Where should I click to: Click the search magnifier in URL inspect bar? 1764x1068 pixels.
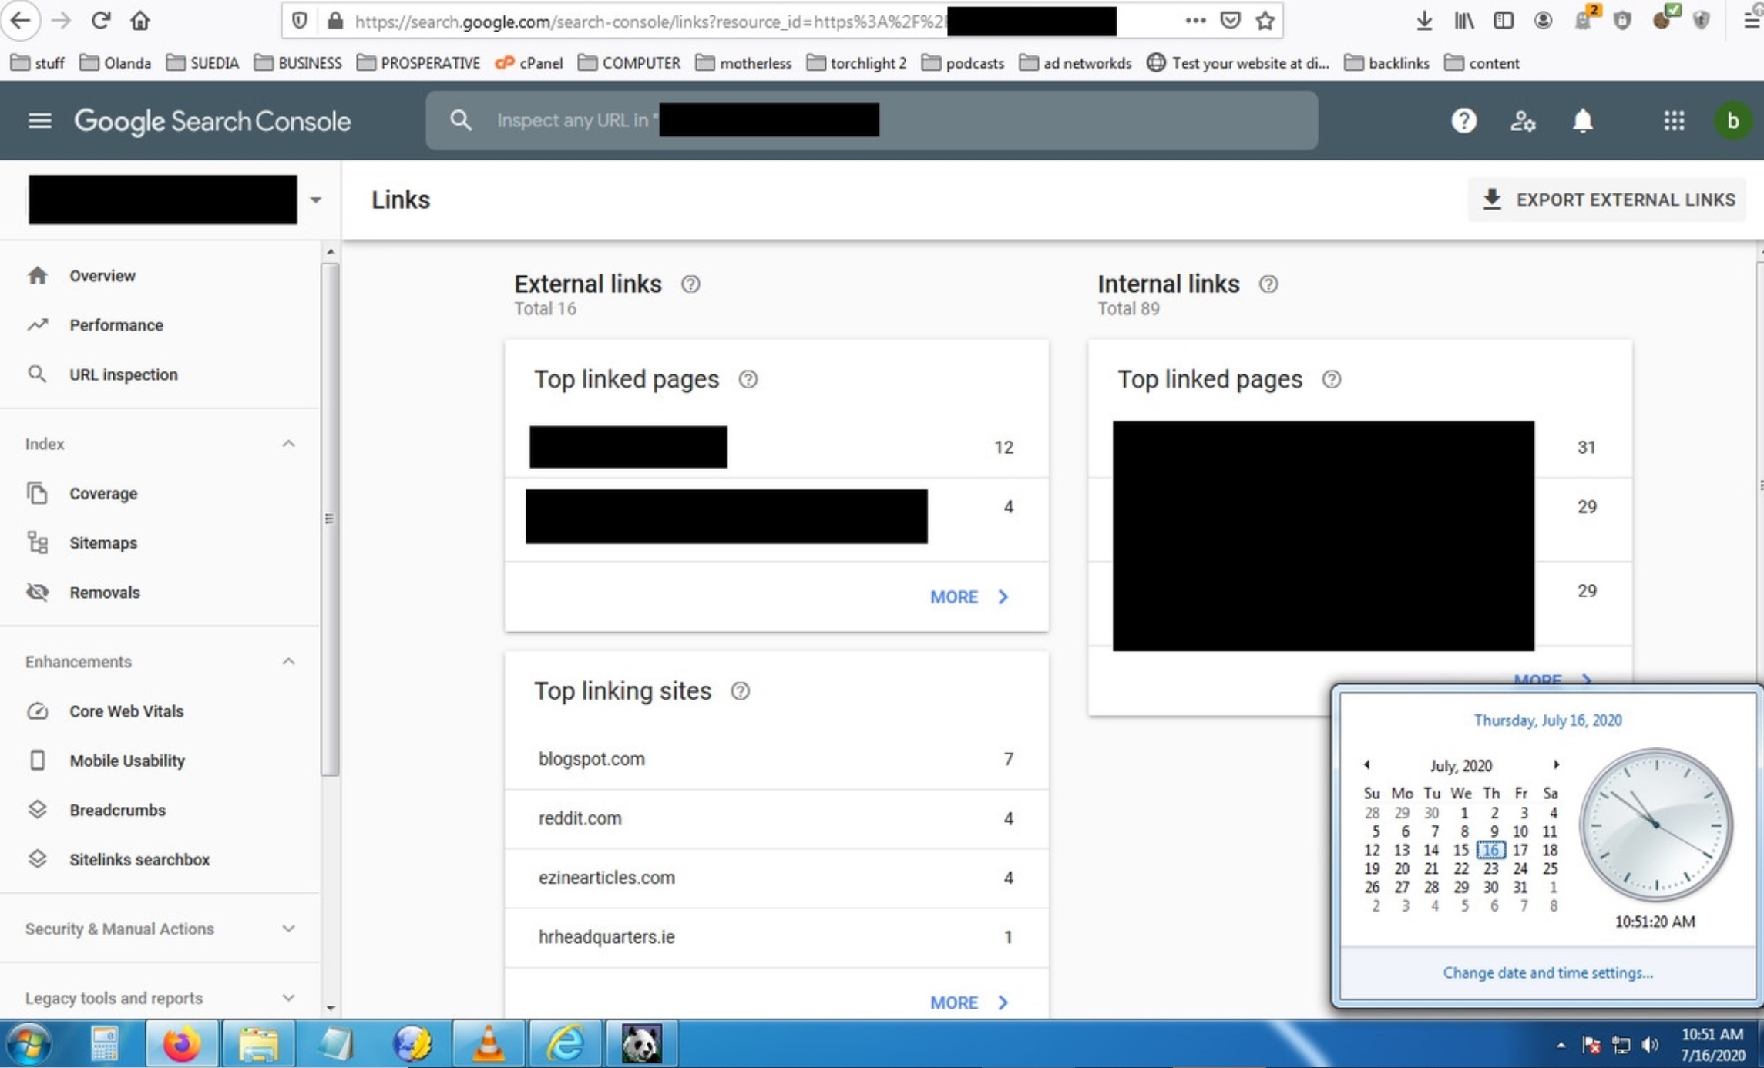pos(460,120)
